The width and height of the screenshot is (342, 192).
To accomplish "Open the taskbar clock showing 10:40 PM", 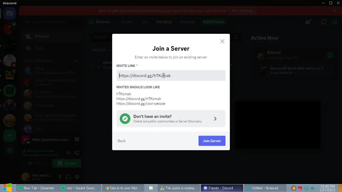I will click(327, 188).
